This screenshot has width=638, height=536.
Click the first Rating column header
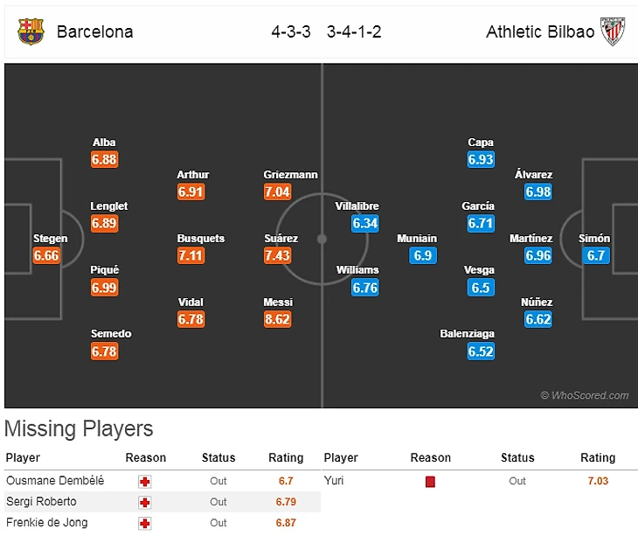pyautogui.click(x=286, y=458)
